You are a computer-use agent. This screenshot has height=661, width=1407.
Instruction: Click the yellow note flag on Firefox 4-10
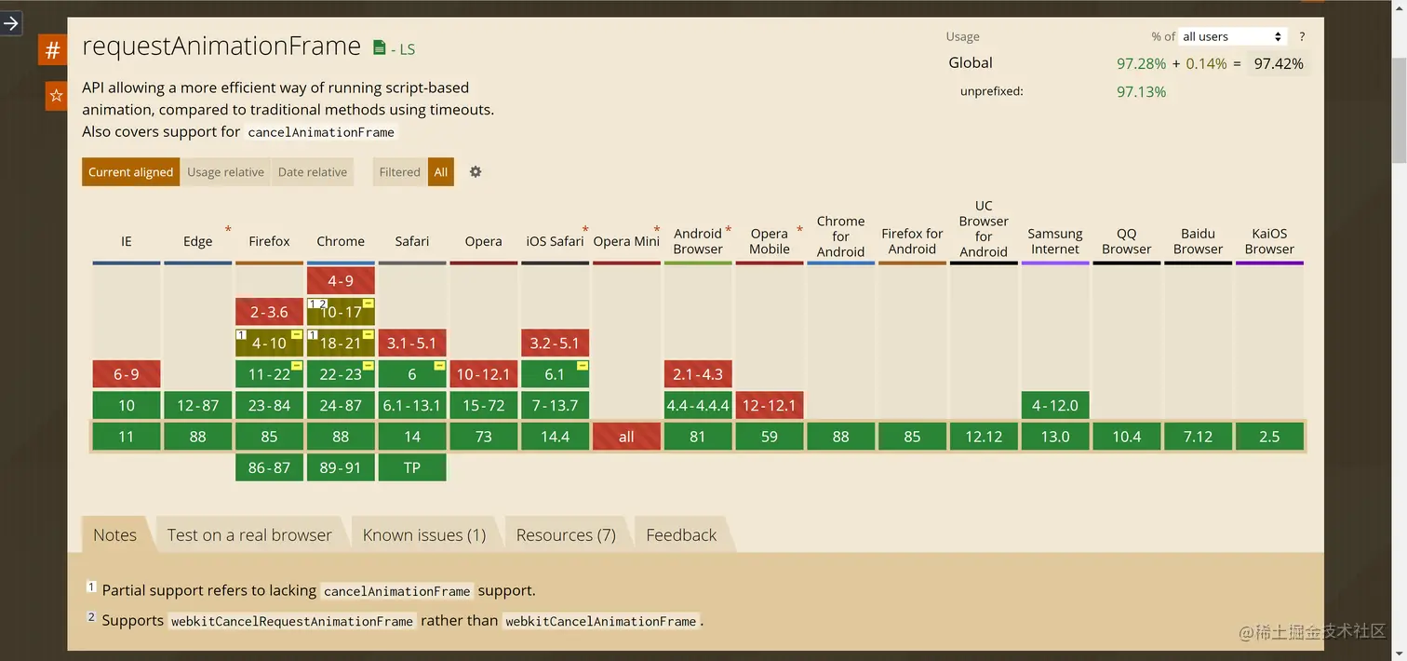pyautogui.click(x=297, y=335)
